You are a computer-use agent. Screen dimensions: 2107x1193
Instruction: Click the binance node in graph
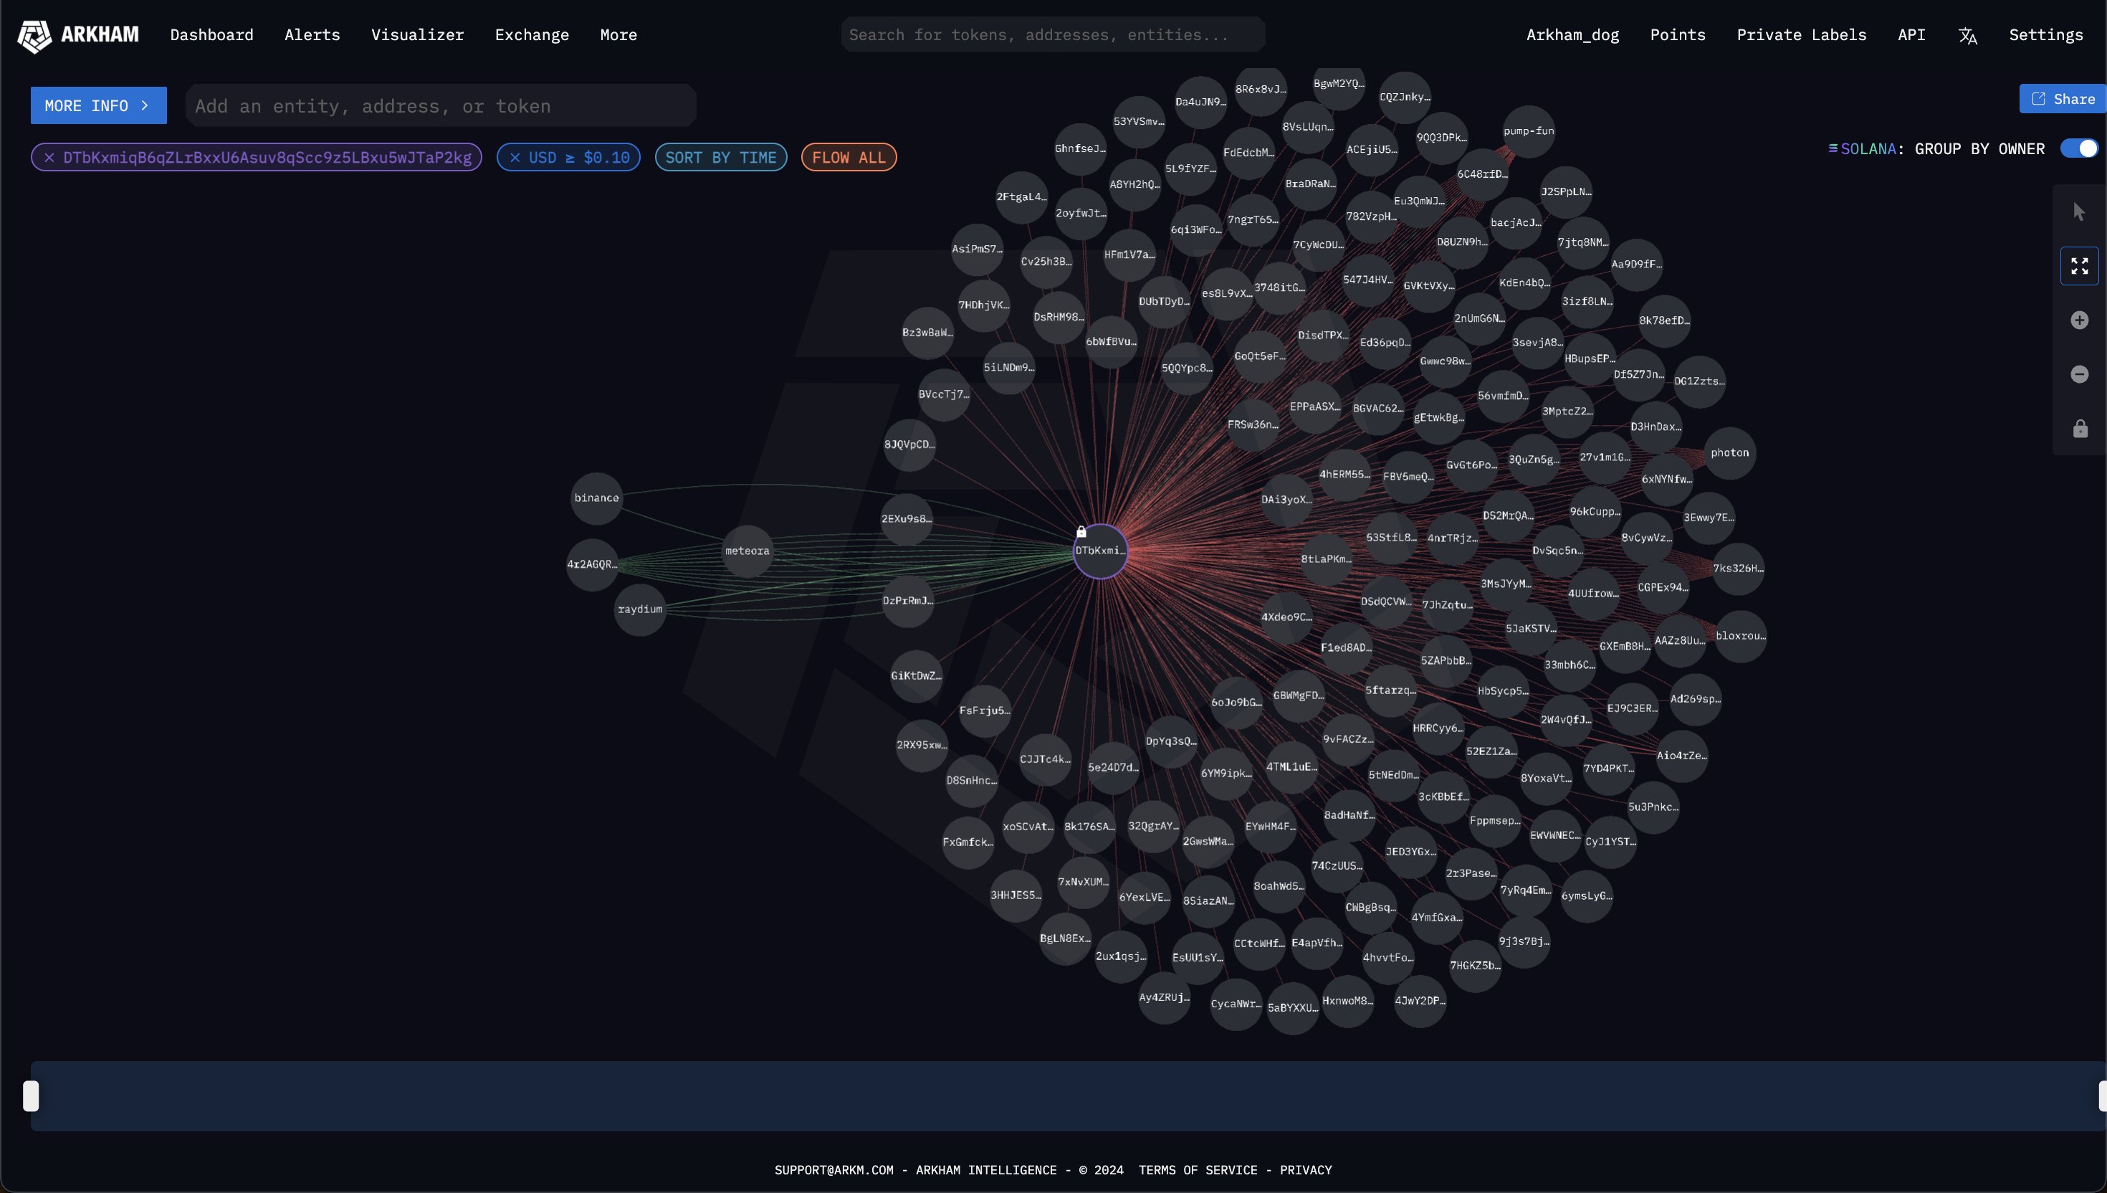pos(596,498)
